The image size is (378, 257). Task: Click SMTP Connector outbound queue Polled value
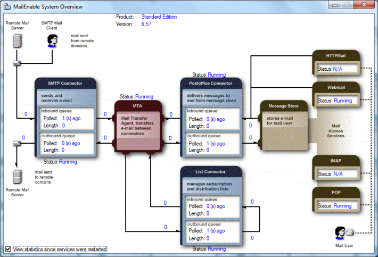[71, 143]
